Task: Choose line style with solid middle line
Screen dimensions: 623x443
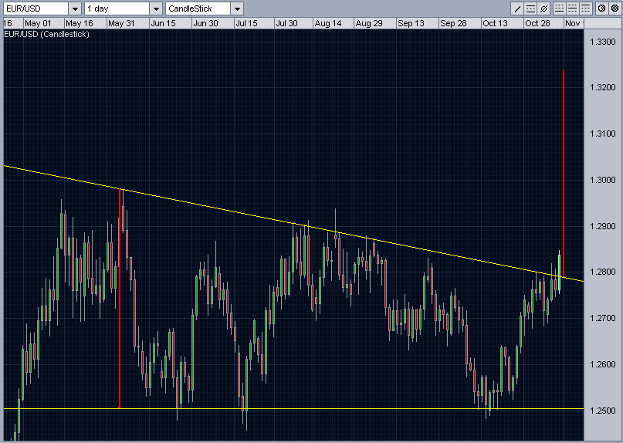Action: (572, 8)
